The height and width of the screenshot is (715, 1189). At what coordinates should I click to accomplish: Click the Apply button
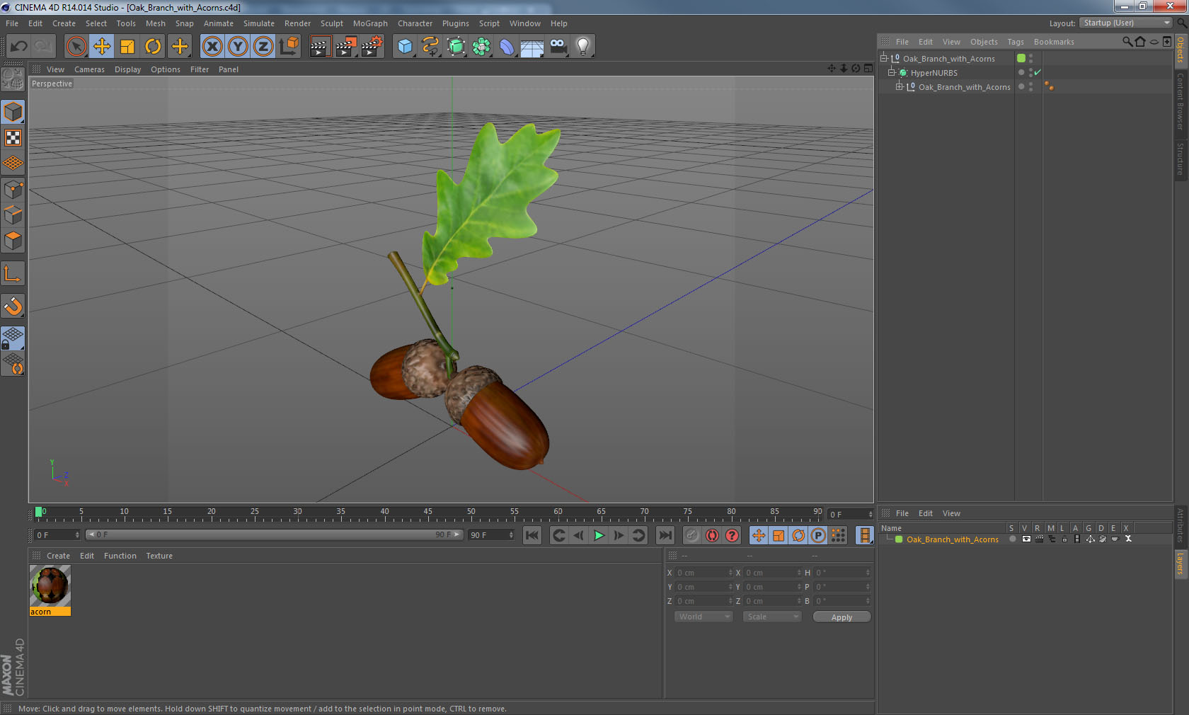click(x=842, y=617)
